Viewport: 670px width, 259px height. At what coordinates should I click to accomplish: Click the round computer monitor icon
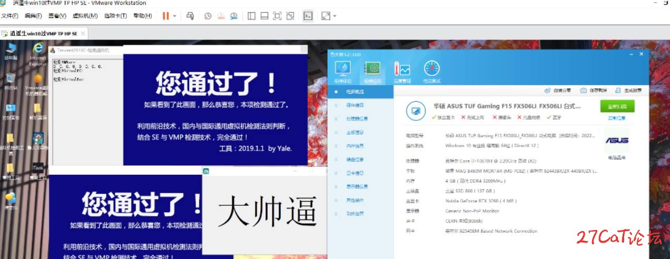pyautogui.click(x=416, y=111)
